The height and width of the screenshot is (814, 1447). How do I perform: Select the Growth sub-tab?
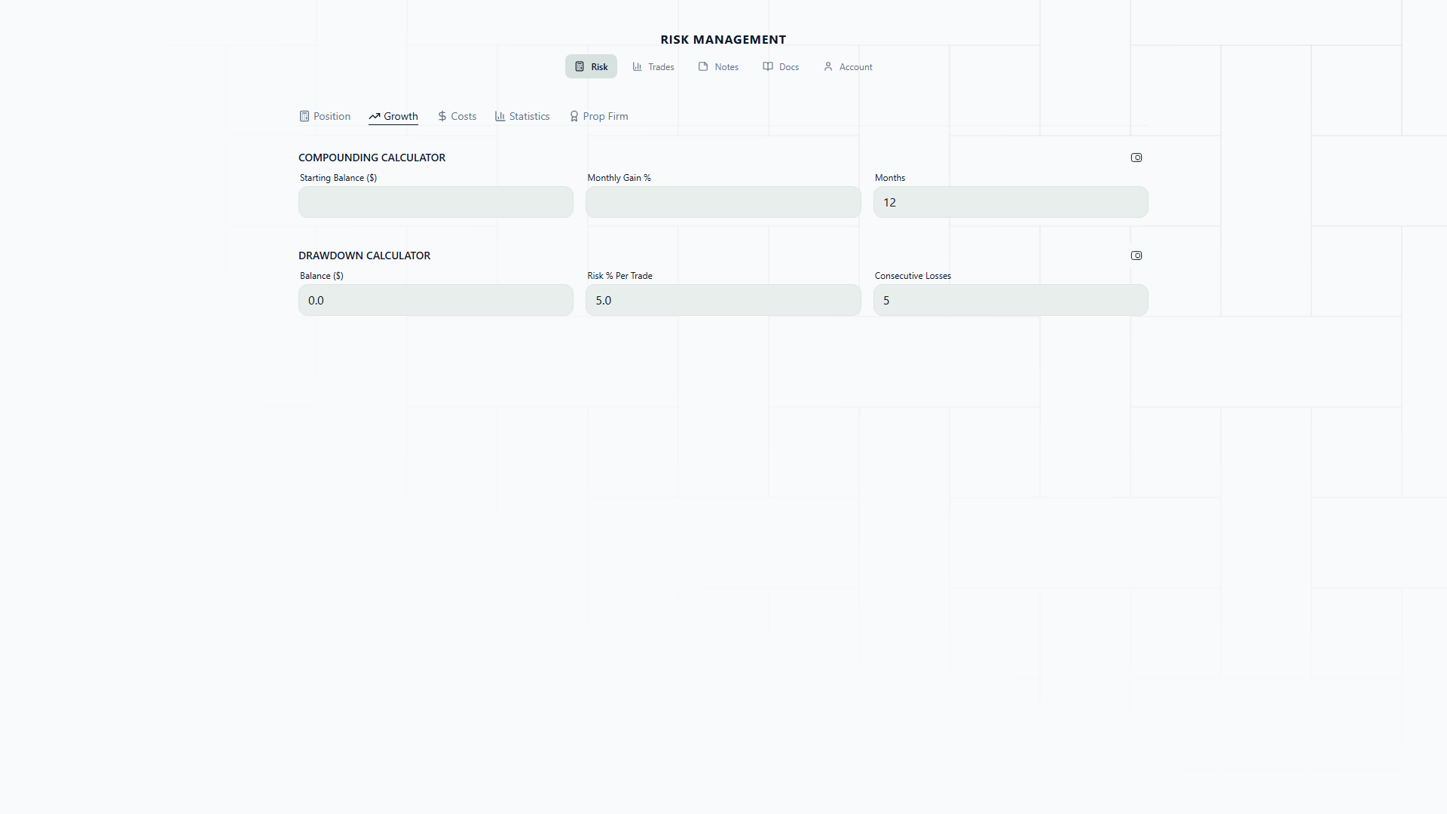click(x=393, y=117)
